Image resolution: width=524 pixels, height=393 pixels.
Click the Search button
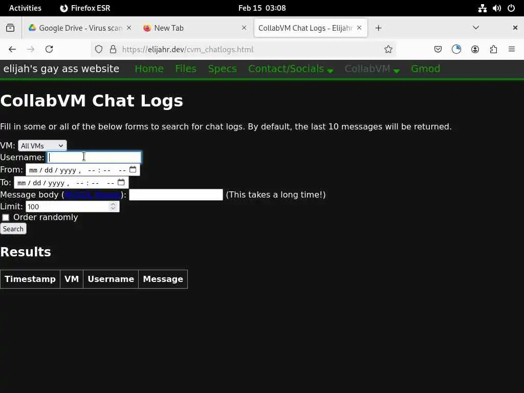coord(13,229)
